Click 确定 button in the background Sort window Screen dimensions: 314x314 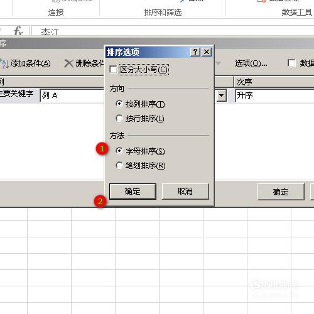[281, 192]
